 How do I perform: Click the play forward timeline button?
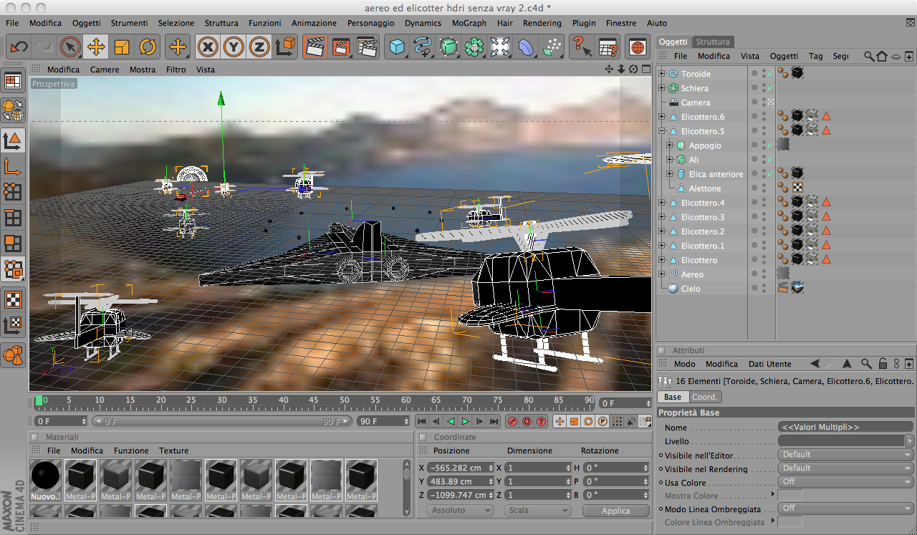[465, 421]
